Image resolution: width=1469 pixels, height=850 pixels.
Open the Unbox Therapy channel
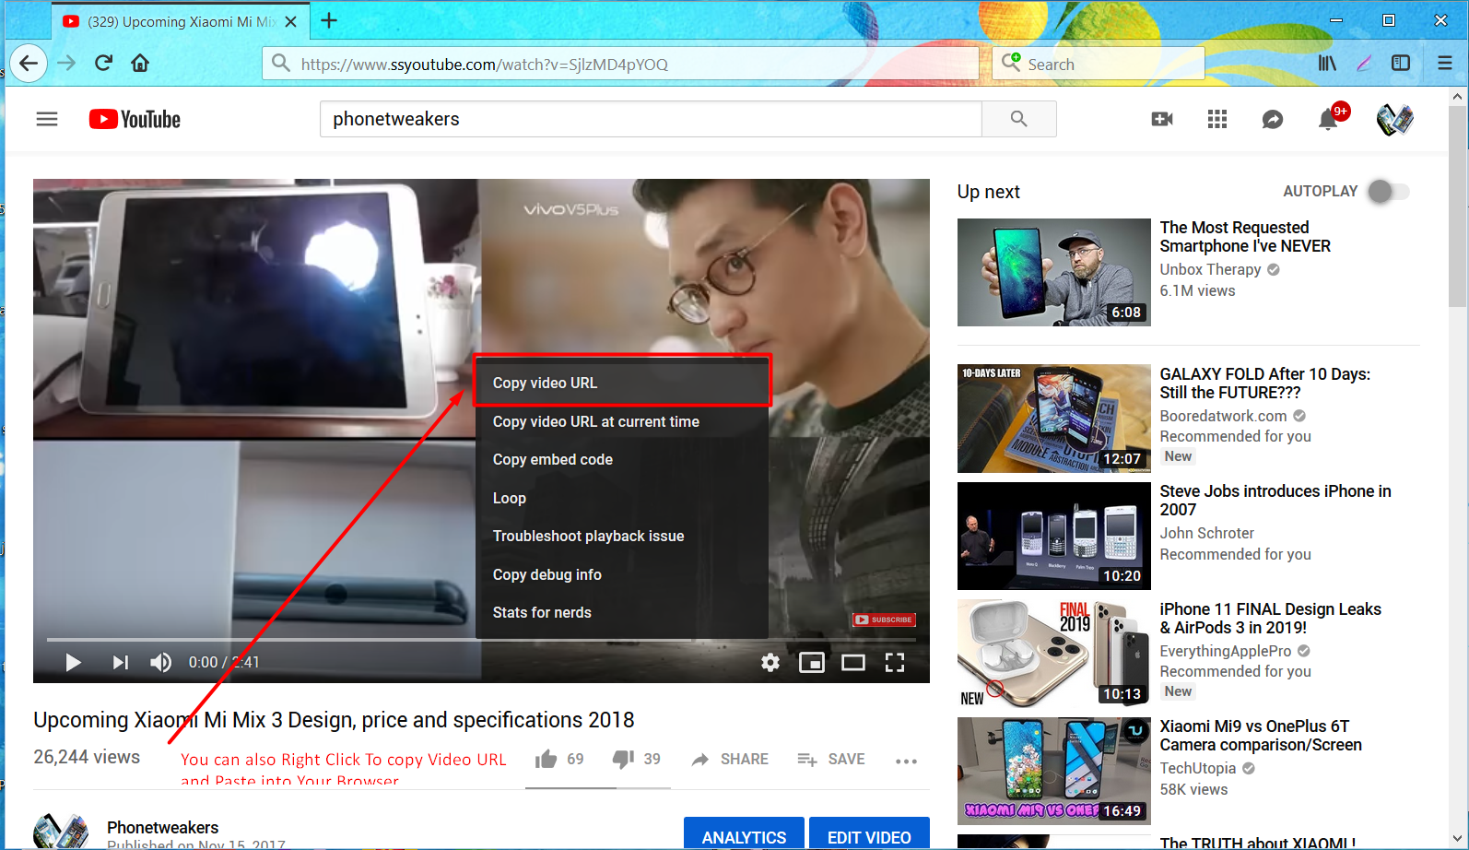click(1210, 269)
